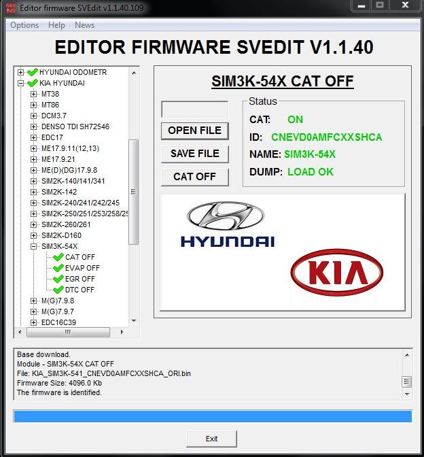Select CAT OFF in the tree
Image resolution: width=424 pixels, height=457 pixels.
[80, 257]
